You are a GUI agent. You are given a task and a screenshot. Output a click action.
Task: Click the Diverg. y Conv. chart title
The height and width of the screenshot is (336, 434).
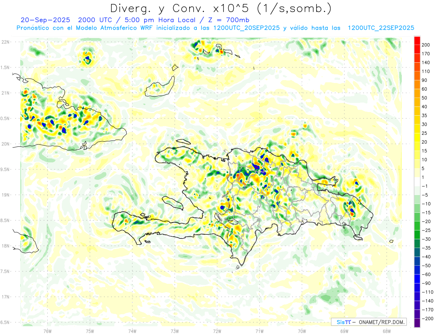(221, 8)
